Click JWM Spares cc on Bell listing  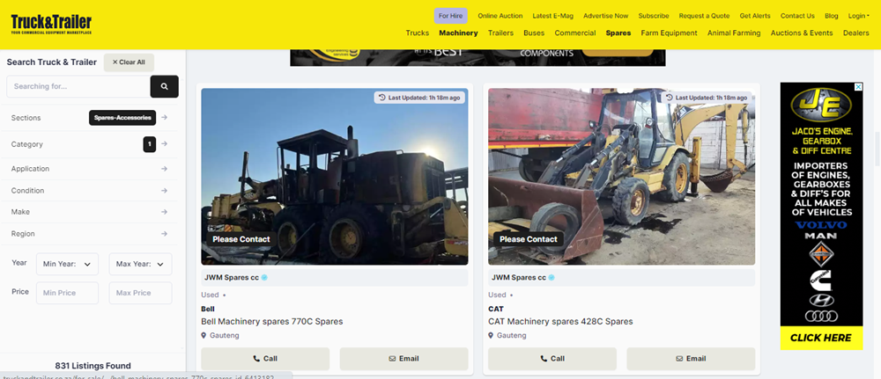point(231,278)
